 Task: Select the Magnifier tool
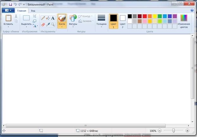[x=53, y=24]
